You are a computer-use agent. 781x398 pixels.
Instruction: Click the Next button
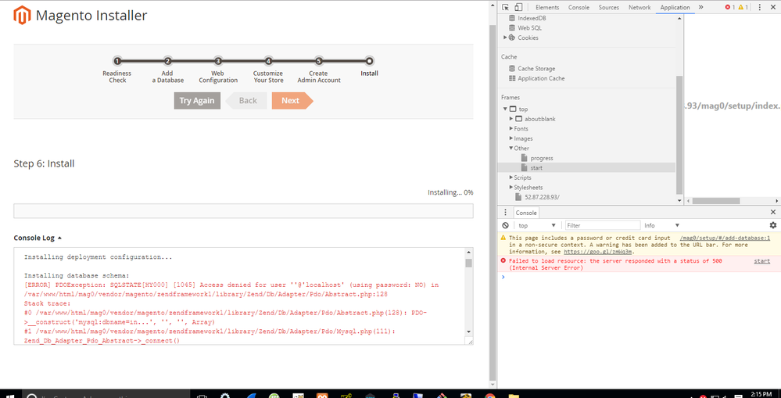click(x=292, y=101)
